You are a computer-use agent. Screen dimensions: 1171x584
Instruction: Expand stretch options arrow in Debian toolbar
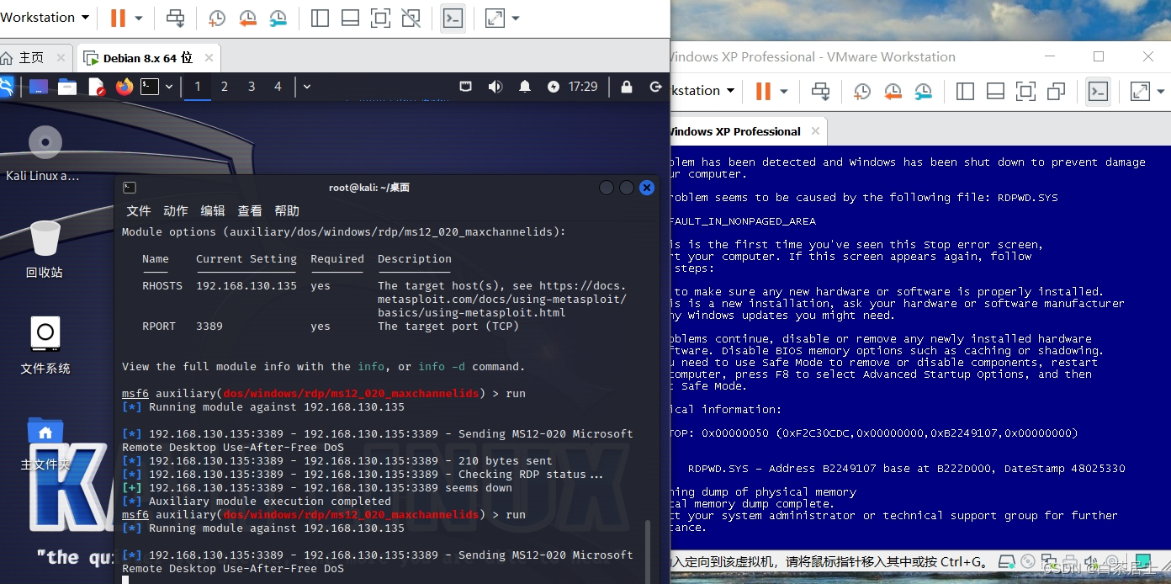point(516,19)
